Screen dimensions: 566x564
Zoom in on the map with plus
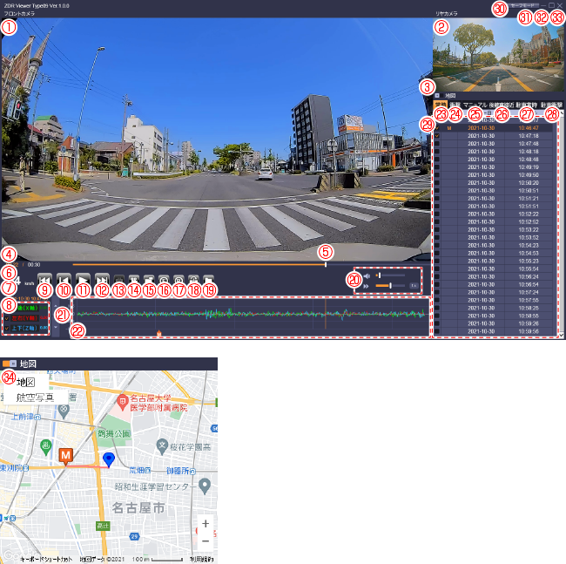pos(206,524)
